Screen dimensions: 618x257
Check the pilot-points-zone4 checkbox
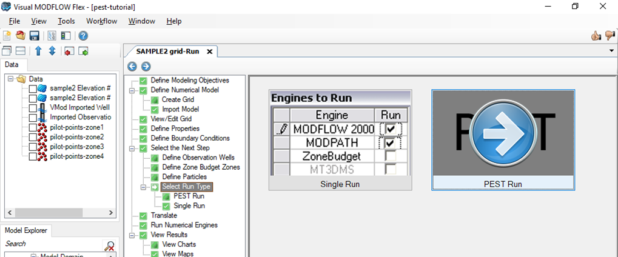coord(33,157)
